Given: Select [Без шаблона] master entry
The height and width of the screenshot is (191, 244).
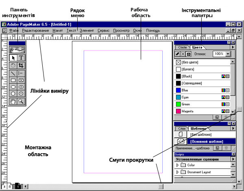Looking at the screenshot, I should pyautogui.click(x=205, y=135).
